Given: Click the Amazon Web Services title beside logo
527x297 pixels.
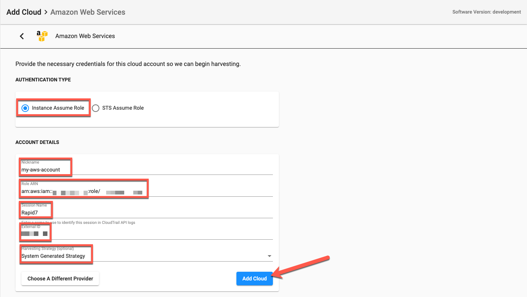Looking at the screenshot, I should coord(85,36).
